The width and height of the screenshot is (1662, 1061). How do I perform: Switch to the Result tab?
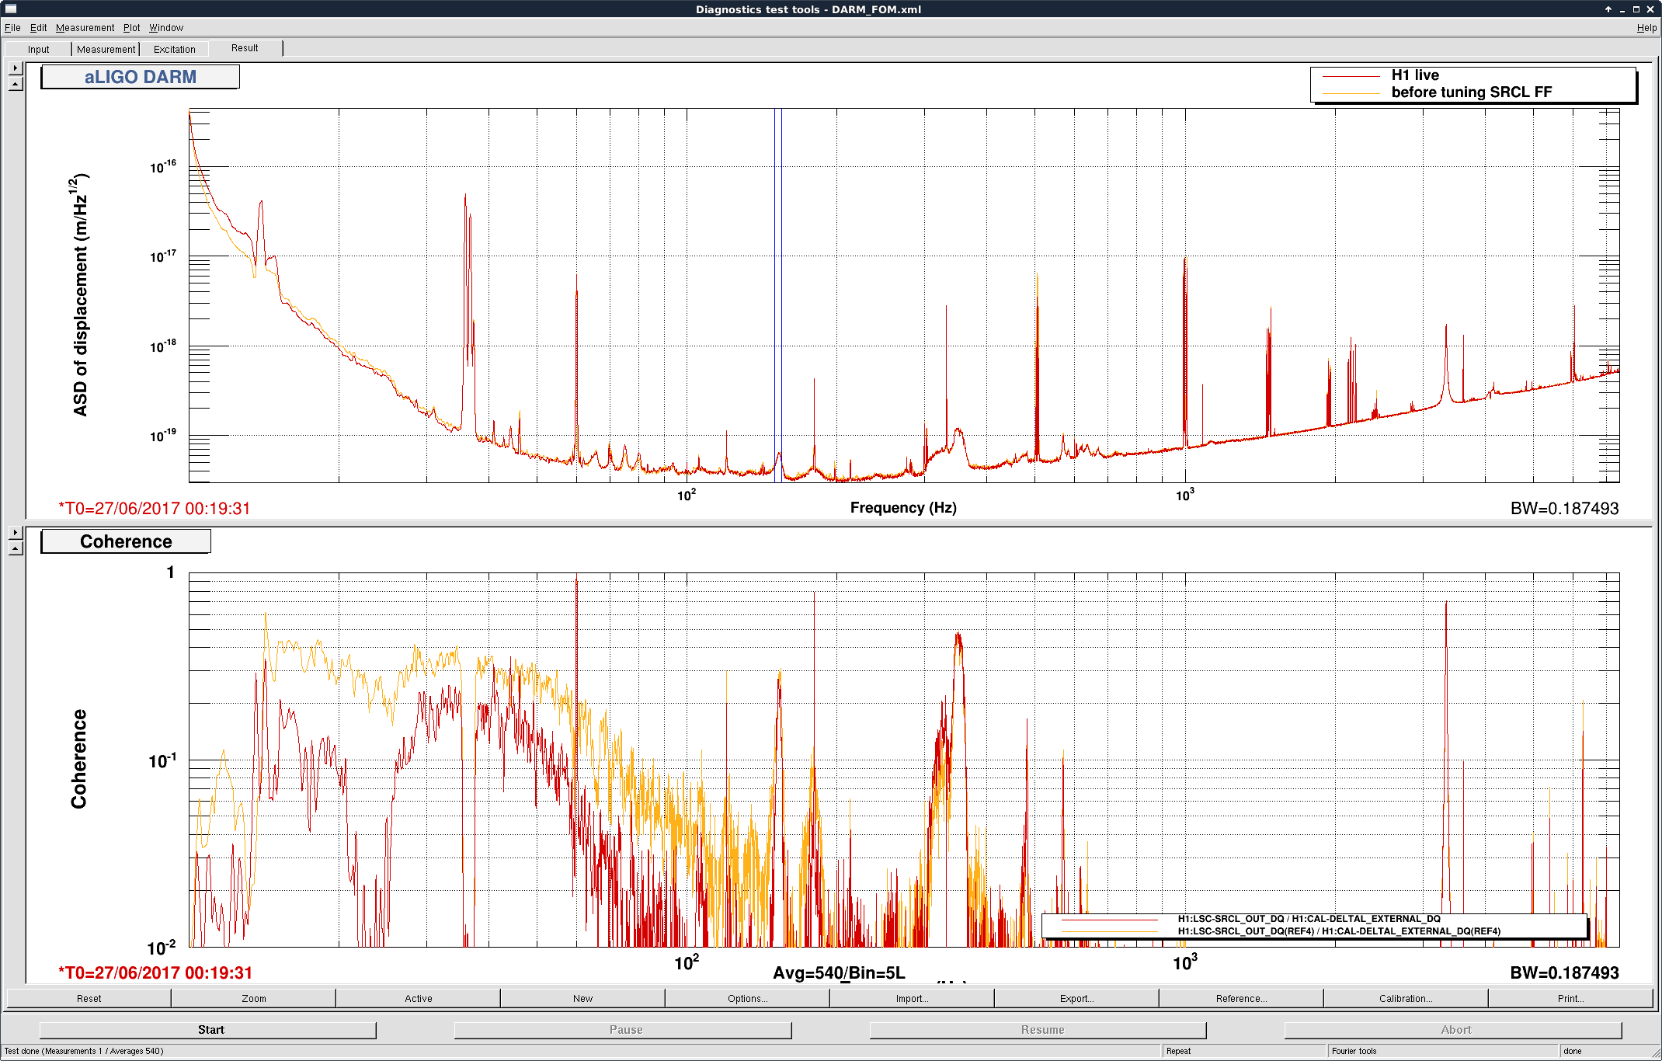click(x=245, y=48)
